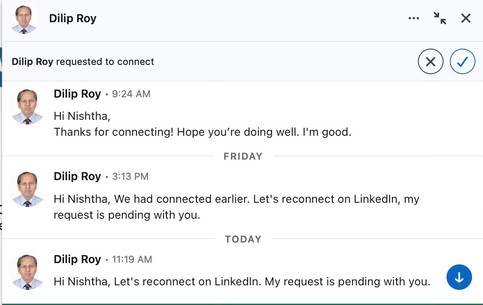Screen dimensions: 483x305
Task: Close the Dilip Roy conversation window
Action: pyautogui.click(x=466, y=18)
